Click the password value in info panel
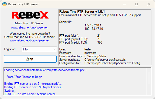The width and height of the screenshot is (155, 99). coord(90,53)
